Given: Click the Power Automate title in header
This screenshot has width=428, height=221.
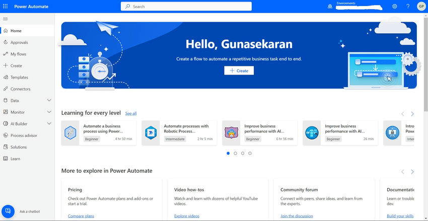Looking at the screenshot, I should click(31, 7).
